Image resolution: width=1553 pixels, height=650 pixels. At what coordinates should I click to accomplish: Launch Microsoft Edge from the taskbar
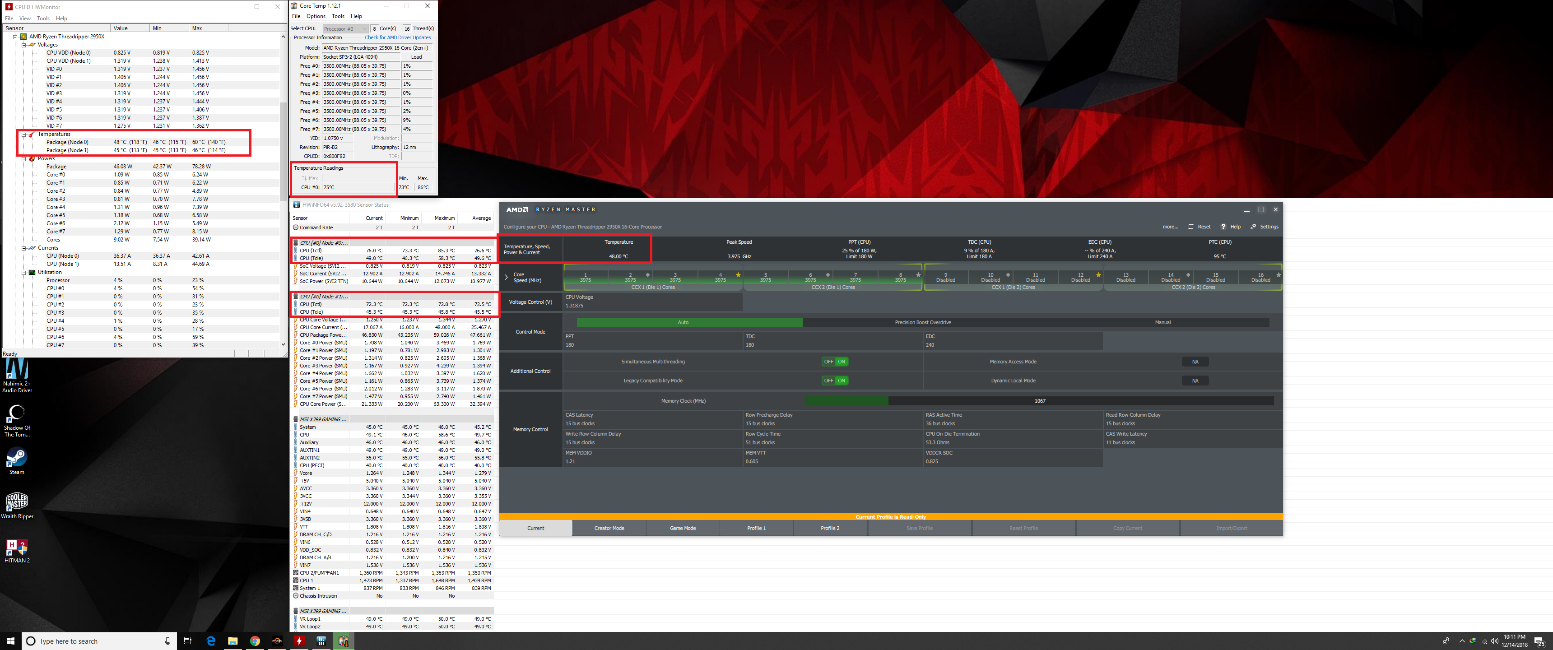[x=210, y=641]
